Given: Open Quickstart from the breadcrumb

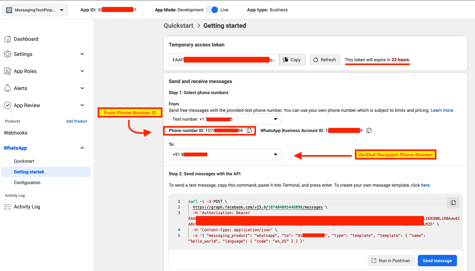Looking at the screenshot, I should pyautogui.click(x=178, y=26).
